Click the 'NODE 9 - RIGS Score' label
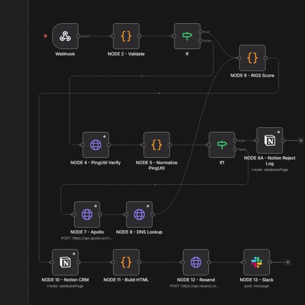305x305 pixels. (x=252, y=75)
